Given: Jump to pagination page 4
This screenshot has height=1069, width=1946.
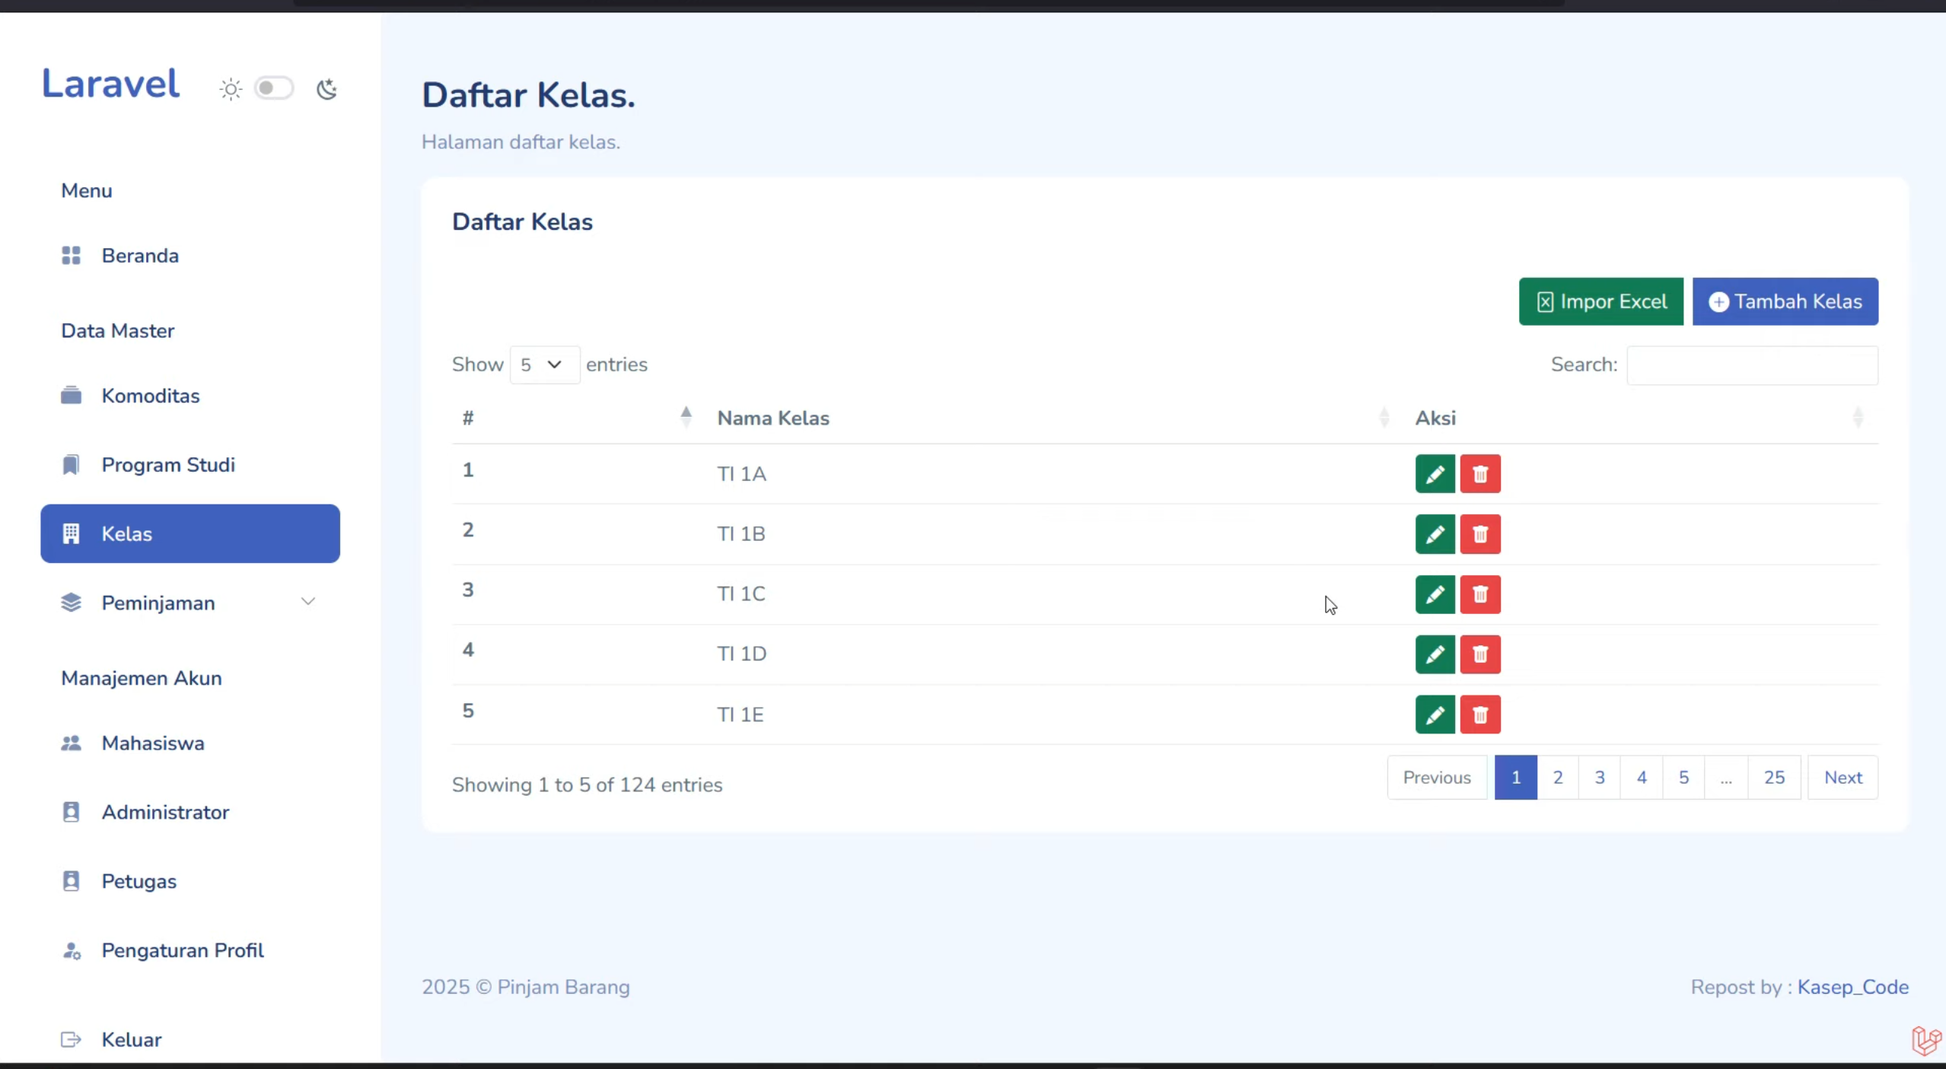Looking at the screenshot, I should coord(1642,778).
